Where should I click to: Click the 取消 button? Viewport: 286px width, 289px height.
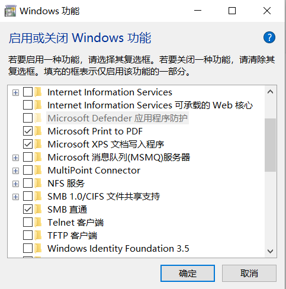point(249,273)
